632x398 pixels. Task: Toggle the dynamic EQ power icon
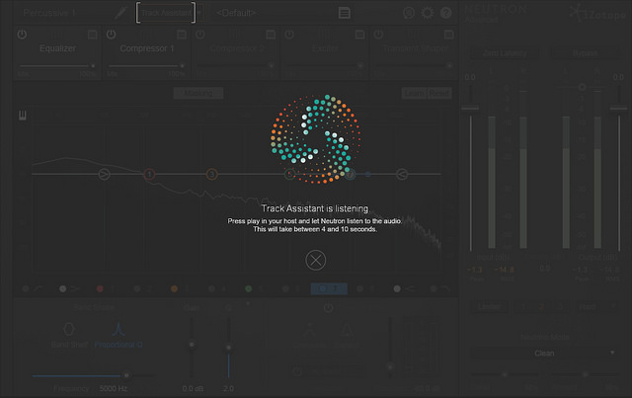329,308
